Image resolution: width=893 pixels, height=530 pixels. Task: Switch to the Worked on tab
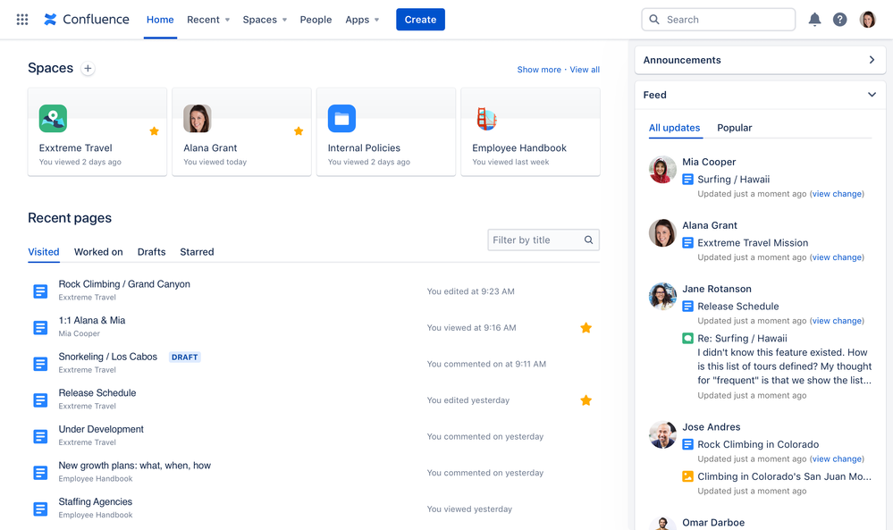coord(98,252)
